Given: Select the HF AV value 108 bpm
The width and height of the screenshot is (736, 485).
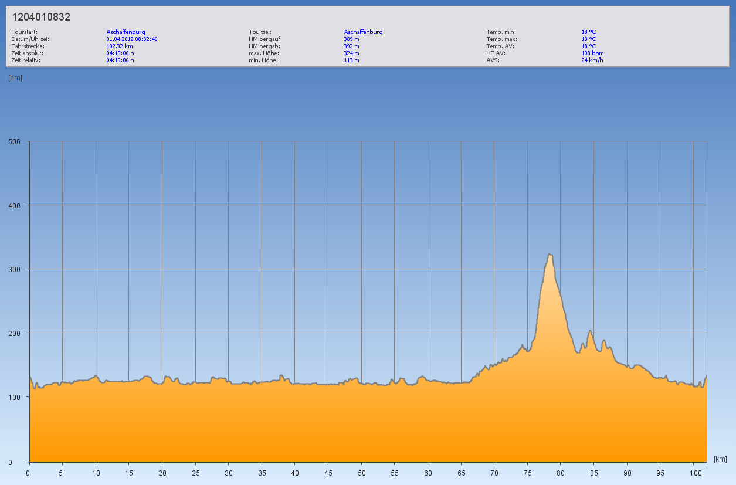Looking at the screenshot, I should [592, 53].
